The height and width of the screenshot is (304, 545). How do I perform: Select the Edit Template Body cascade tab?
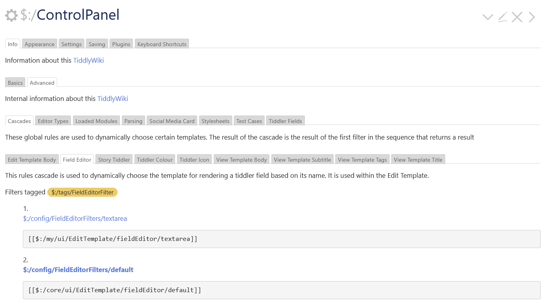pyautogui.click(x=32, y=159)
